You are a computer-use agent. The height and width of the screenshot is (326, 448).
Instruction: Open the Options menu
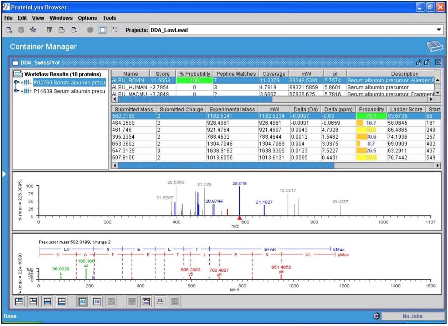tap(87, 18)
